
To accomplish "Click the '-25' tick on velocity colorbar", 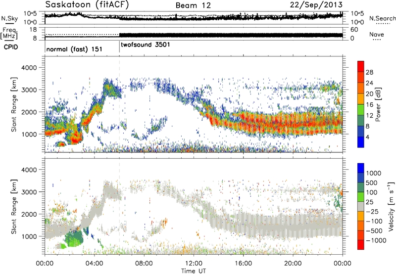I will pos(372,212).
